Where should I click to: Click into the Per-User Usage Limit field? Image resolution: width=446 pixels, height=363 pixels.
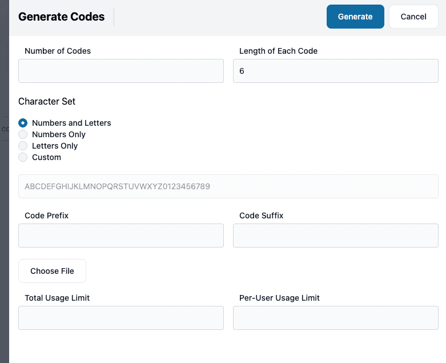336,318
